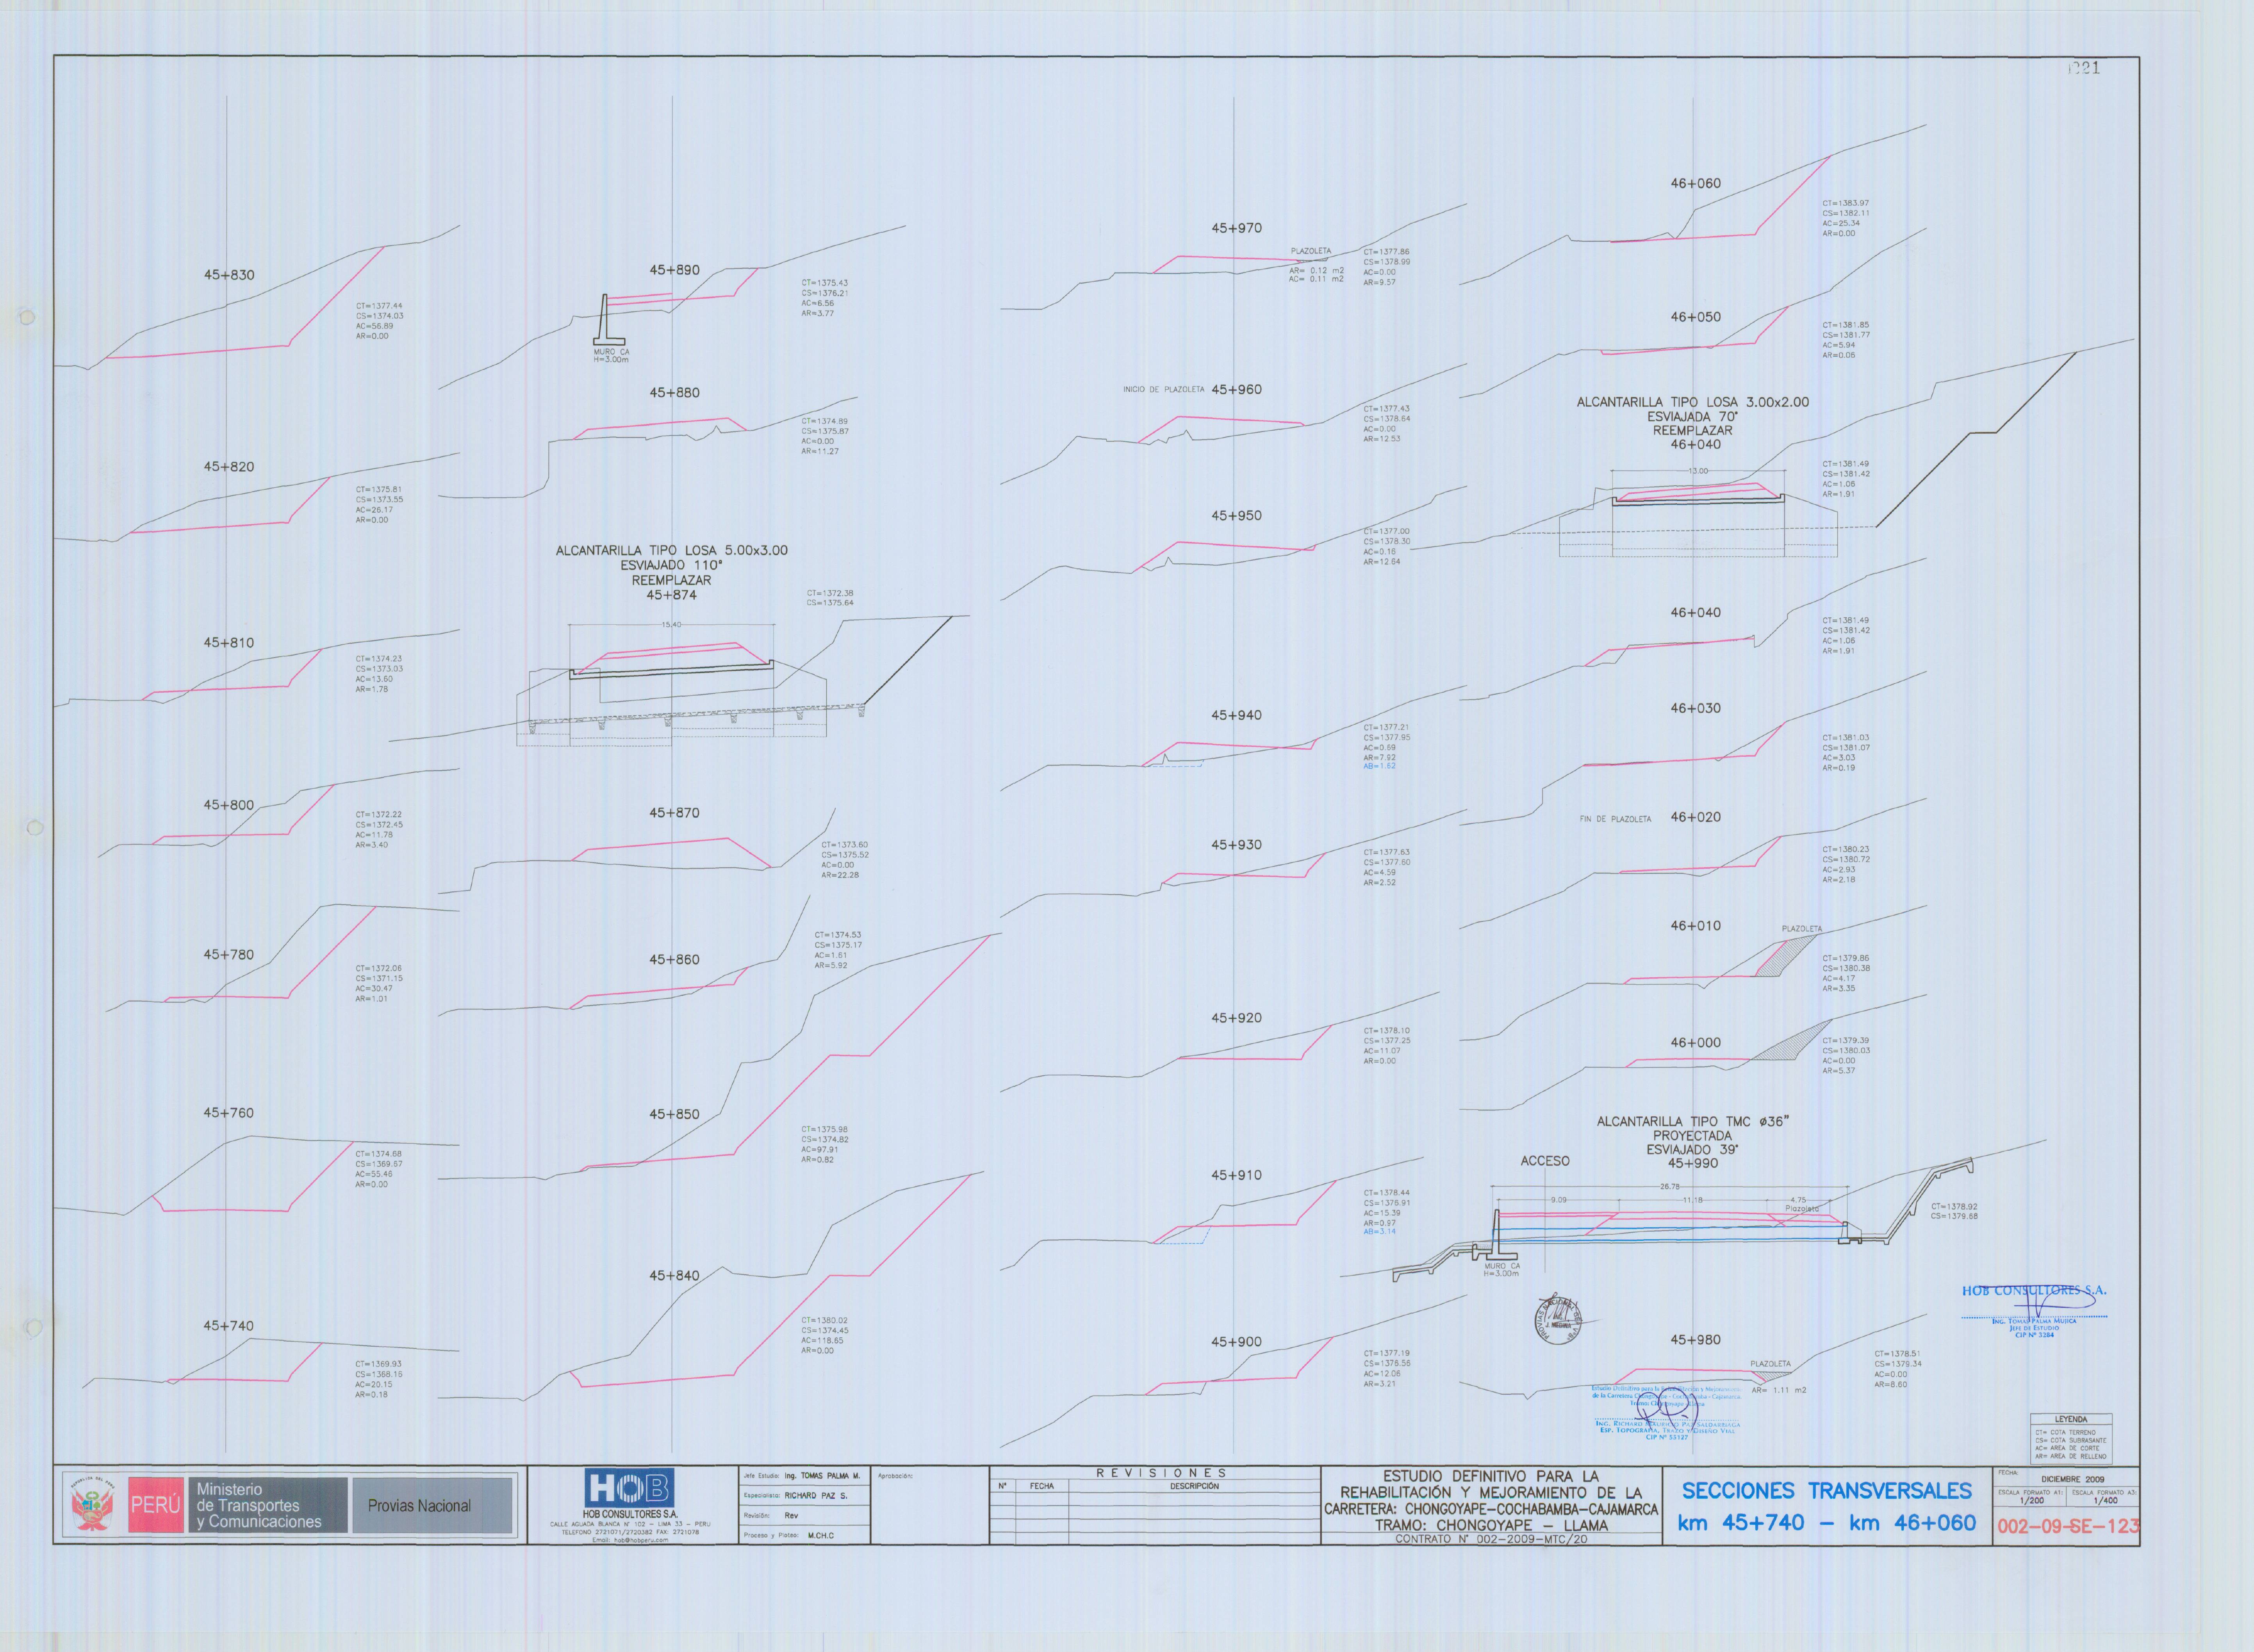Click section label '45+800'

pyautogui.click(x=229, y=805)
